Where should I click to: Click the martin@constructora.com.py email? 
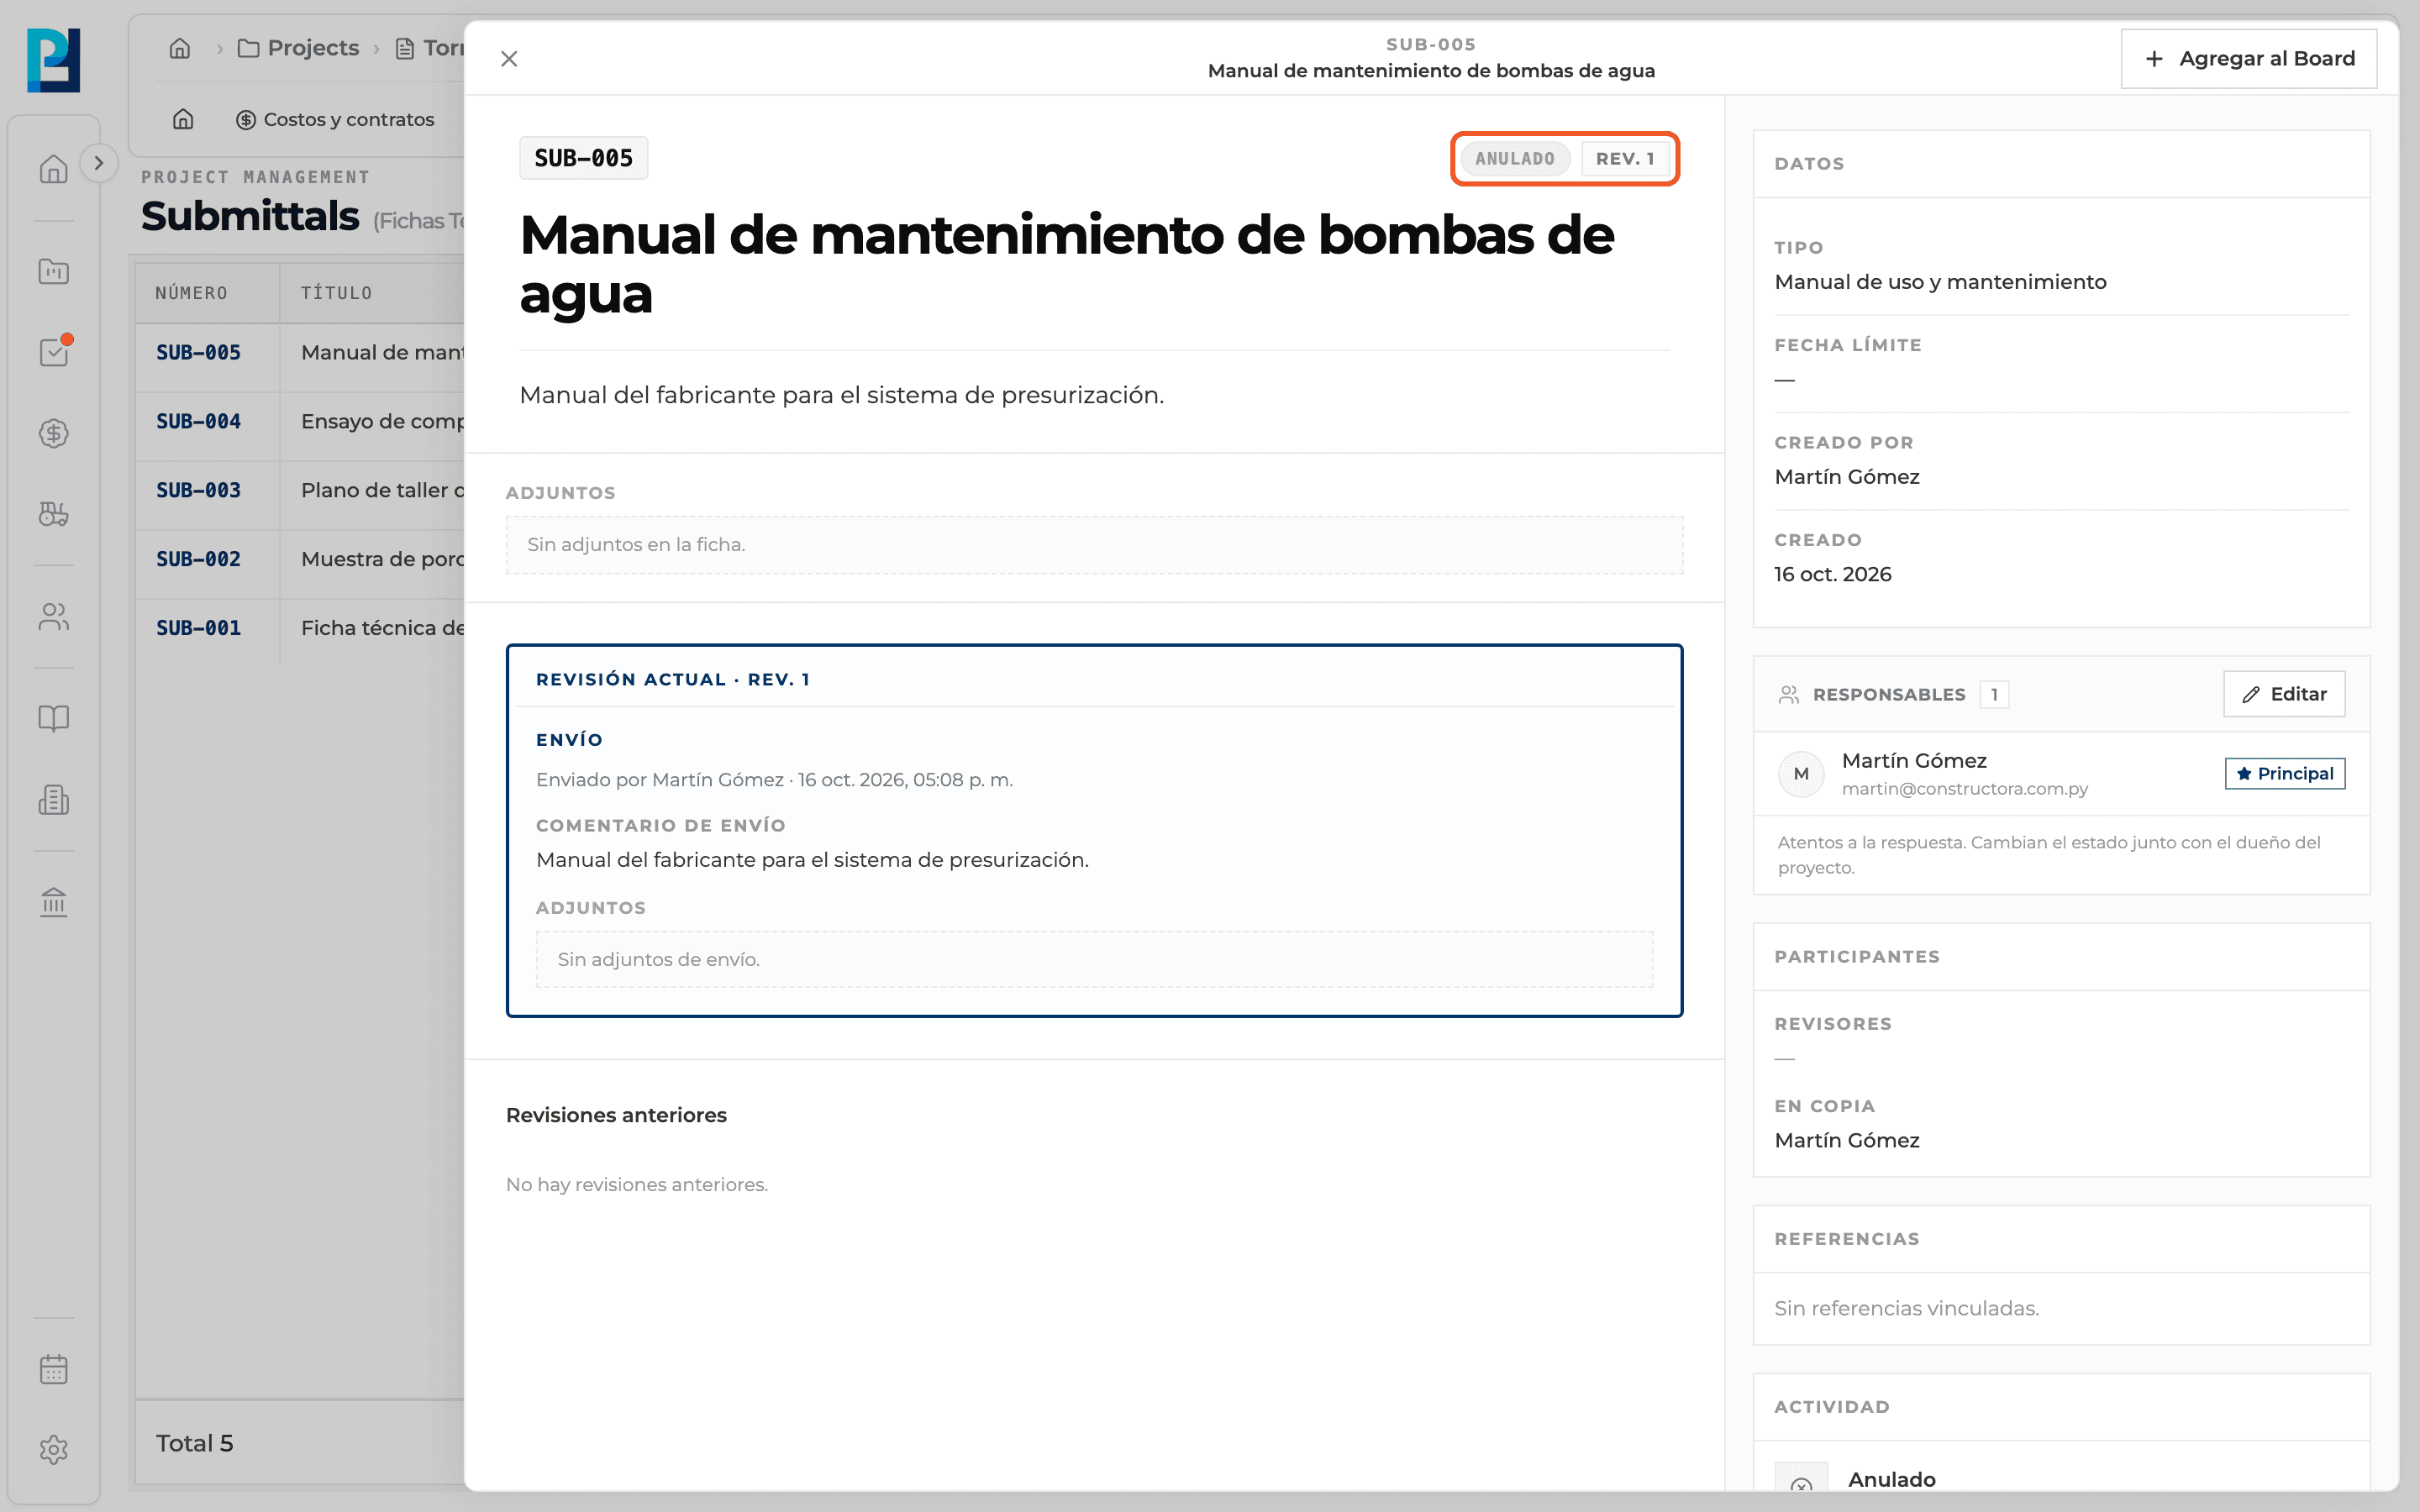click(1965, 789)
